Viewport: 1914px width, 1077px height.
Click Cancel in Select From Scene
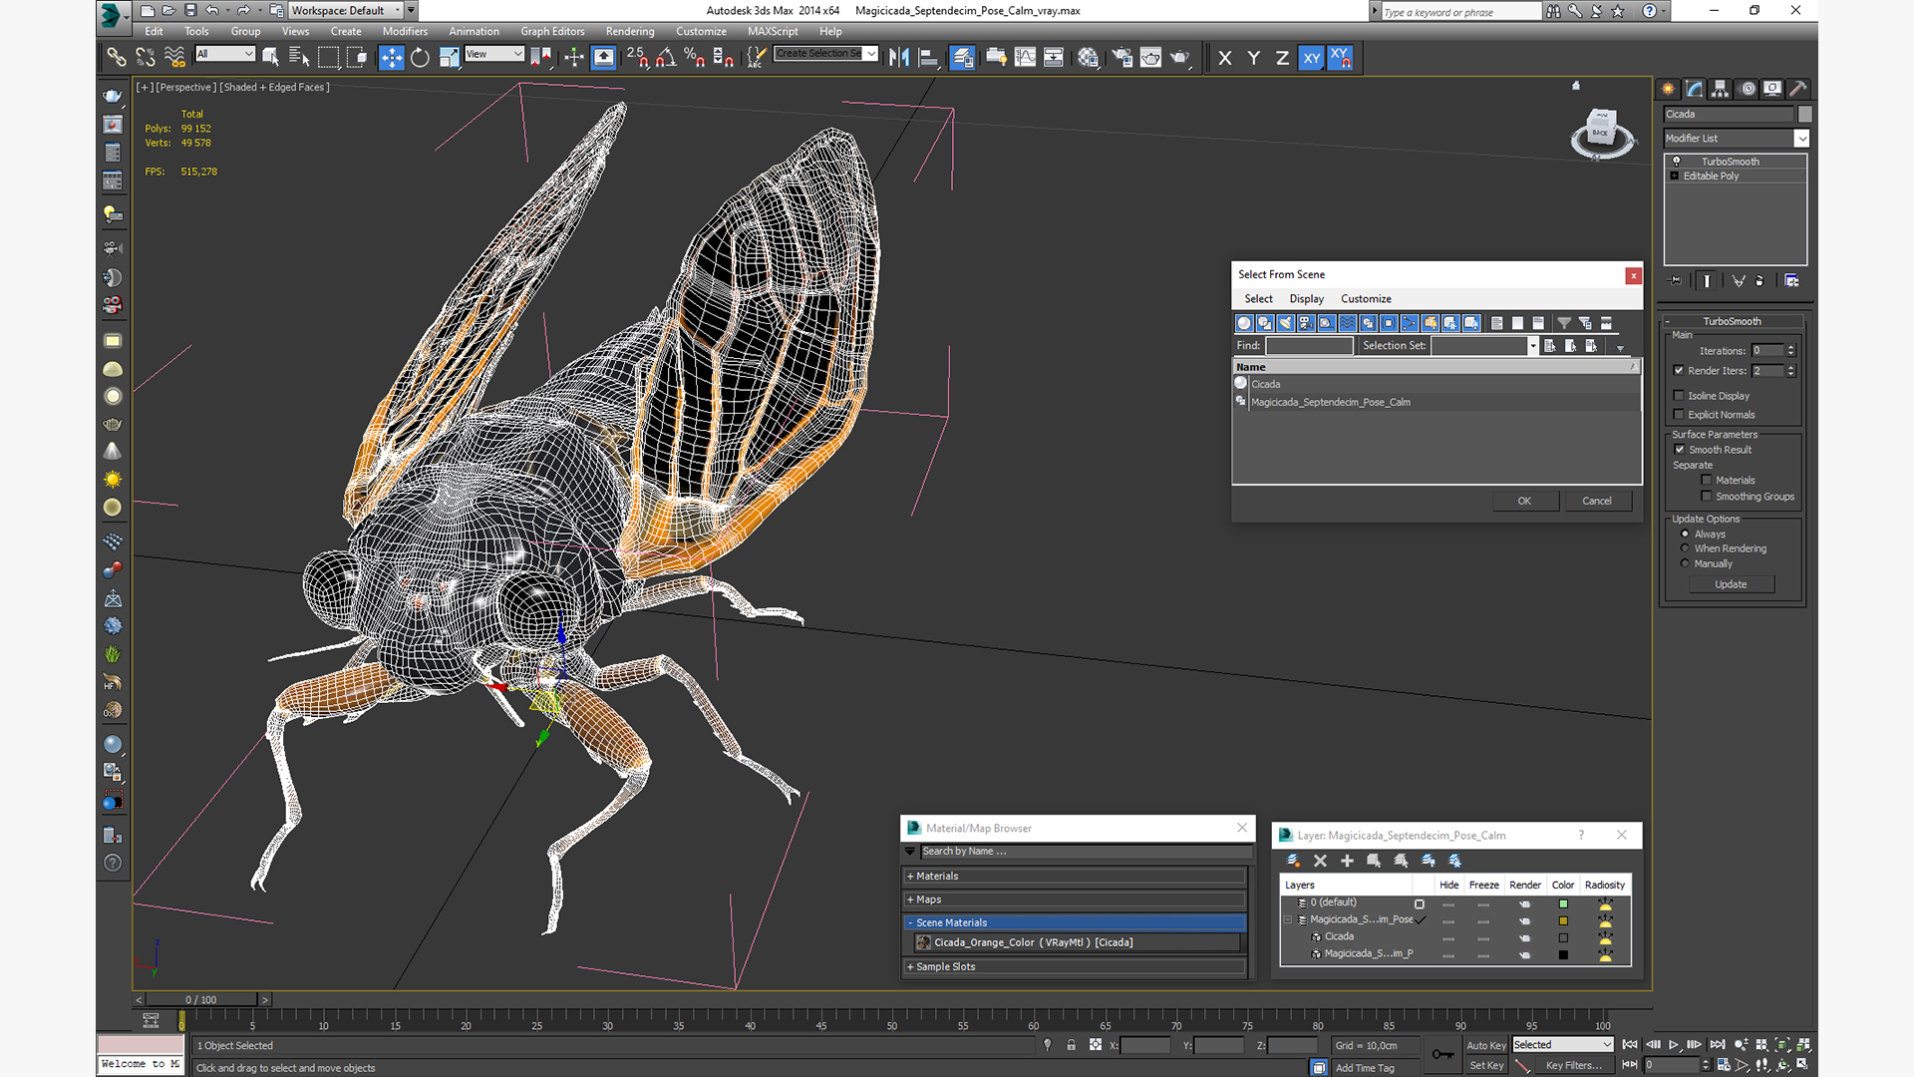point(1596,502)
